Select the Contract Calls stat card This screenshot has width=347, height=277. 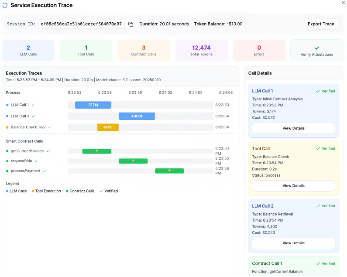pos(144,50)
